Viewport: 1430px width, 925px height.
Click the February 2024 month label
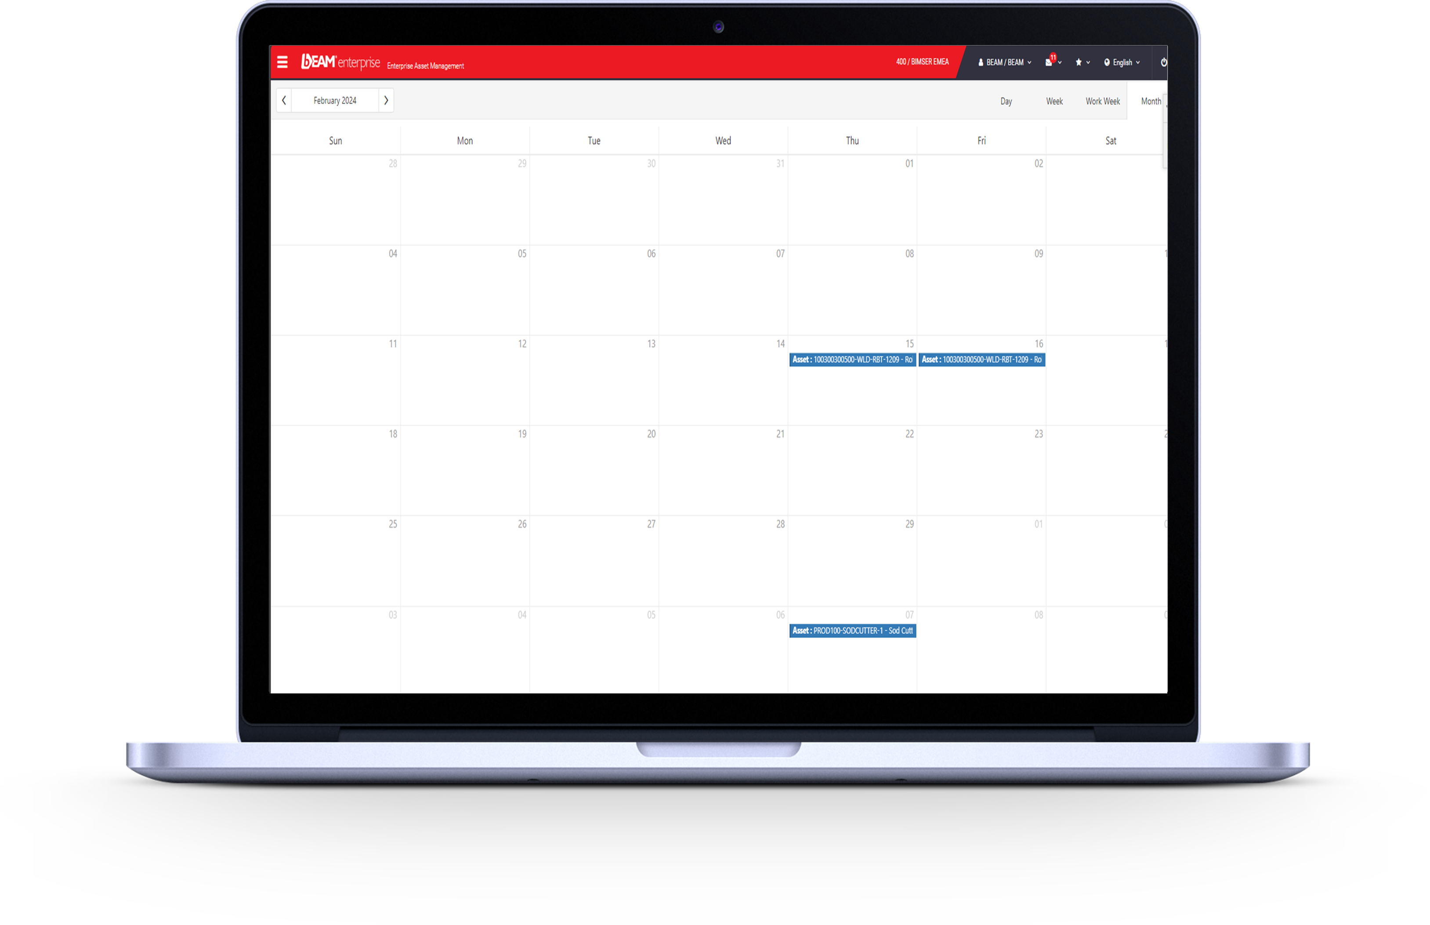pos(333,100)
